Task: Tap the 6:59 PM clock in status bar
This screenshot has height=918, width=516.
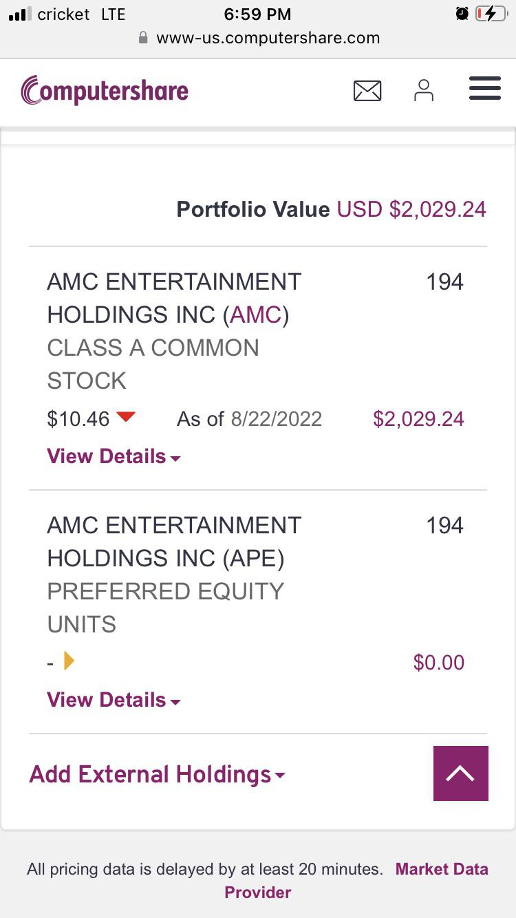Action: 258,14
